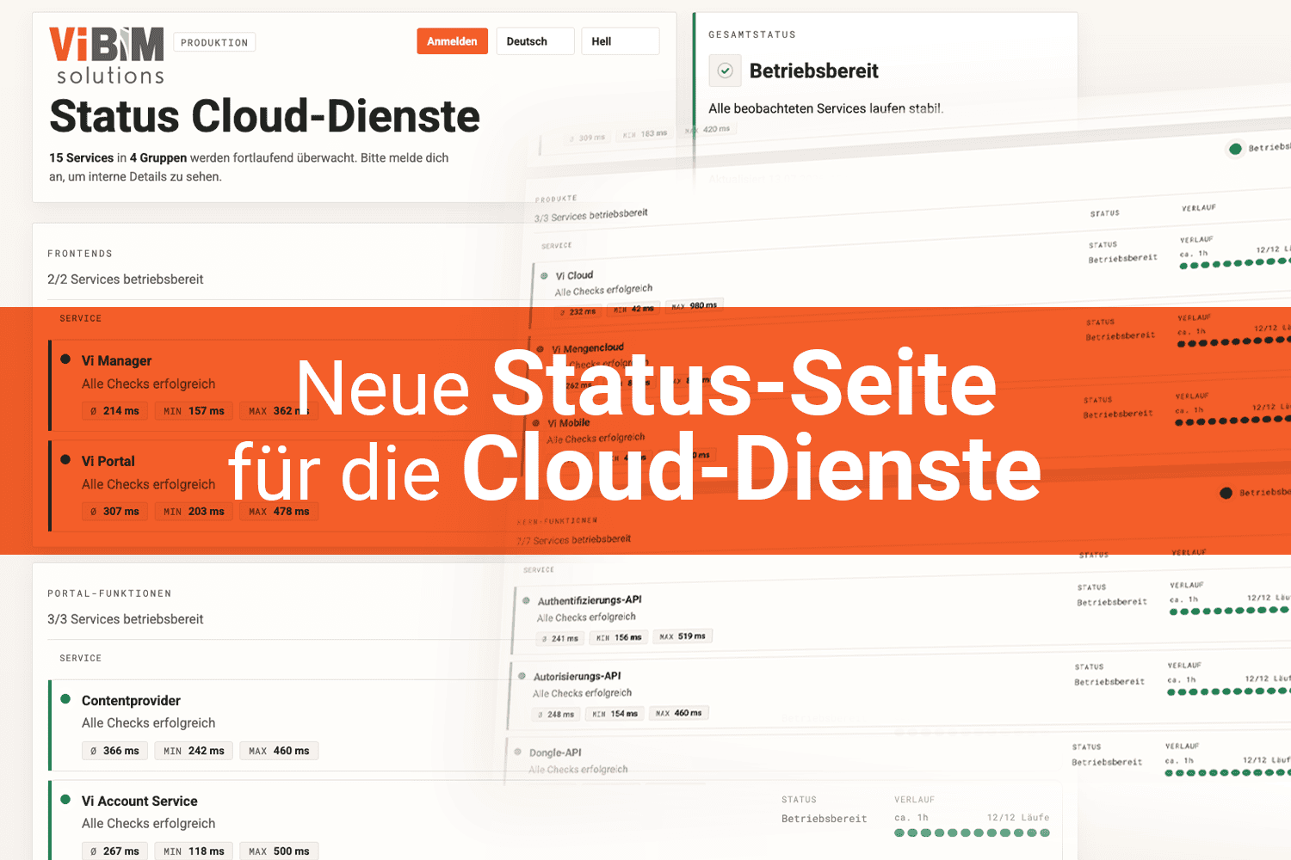Click the "Status Cloud-Dienste" page heading
This screenshot has height=860, width=1291.
pyautogui.click(x=264, y=116)
